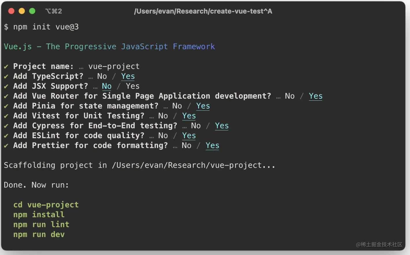The height and width of the screenshot is (255, 410).
Task: Click the 'Done. Now run:' line
Action: (x=36, y=185)
